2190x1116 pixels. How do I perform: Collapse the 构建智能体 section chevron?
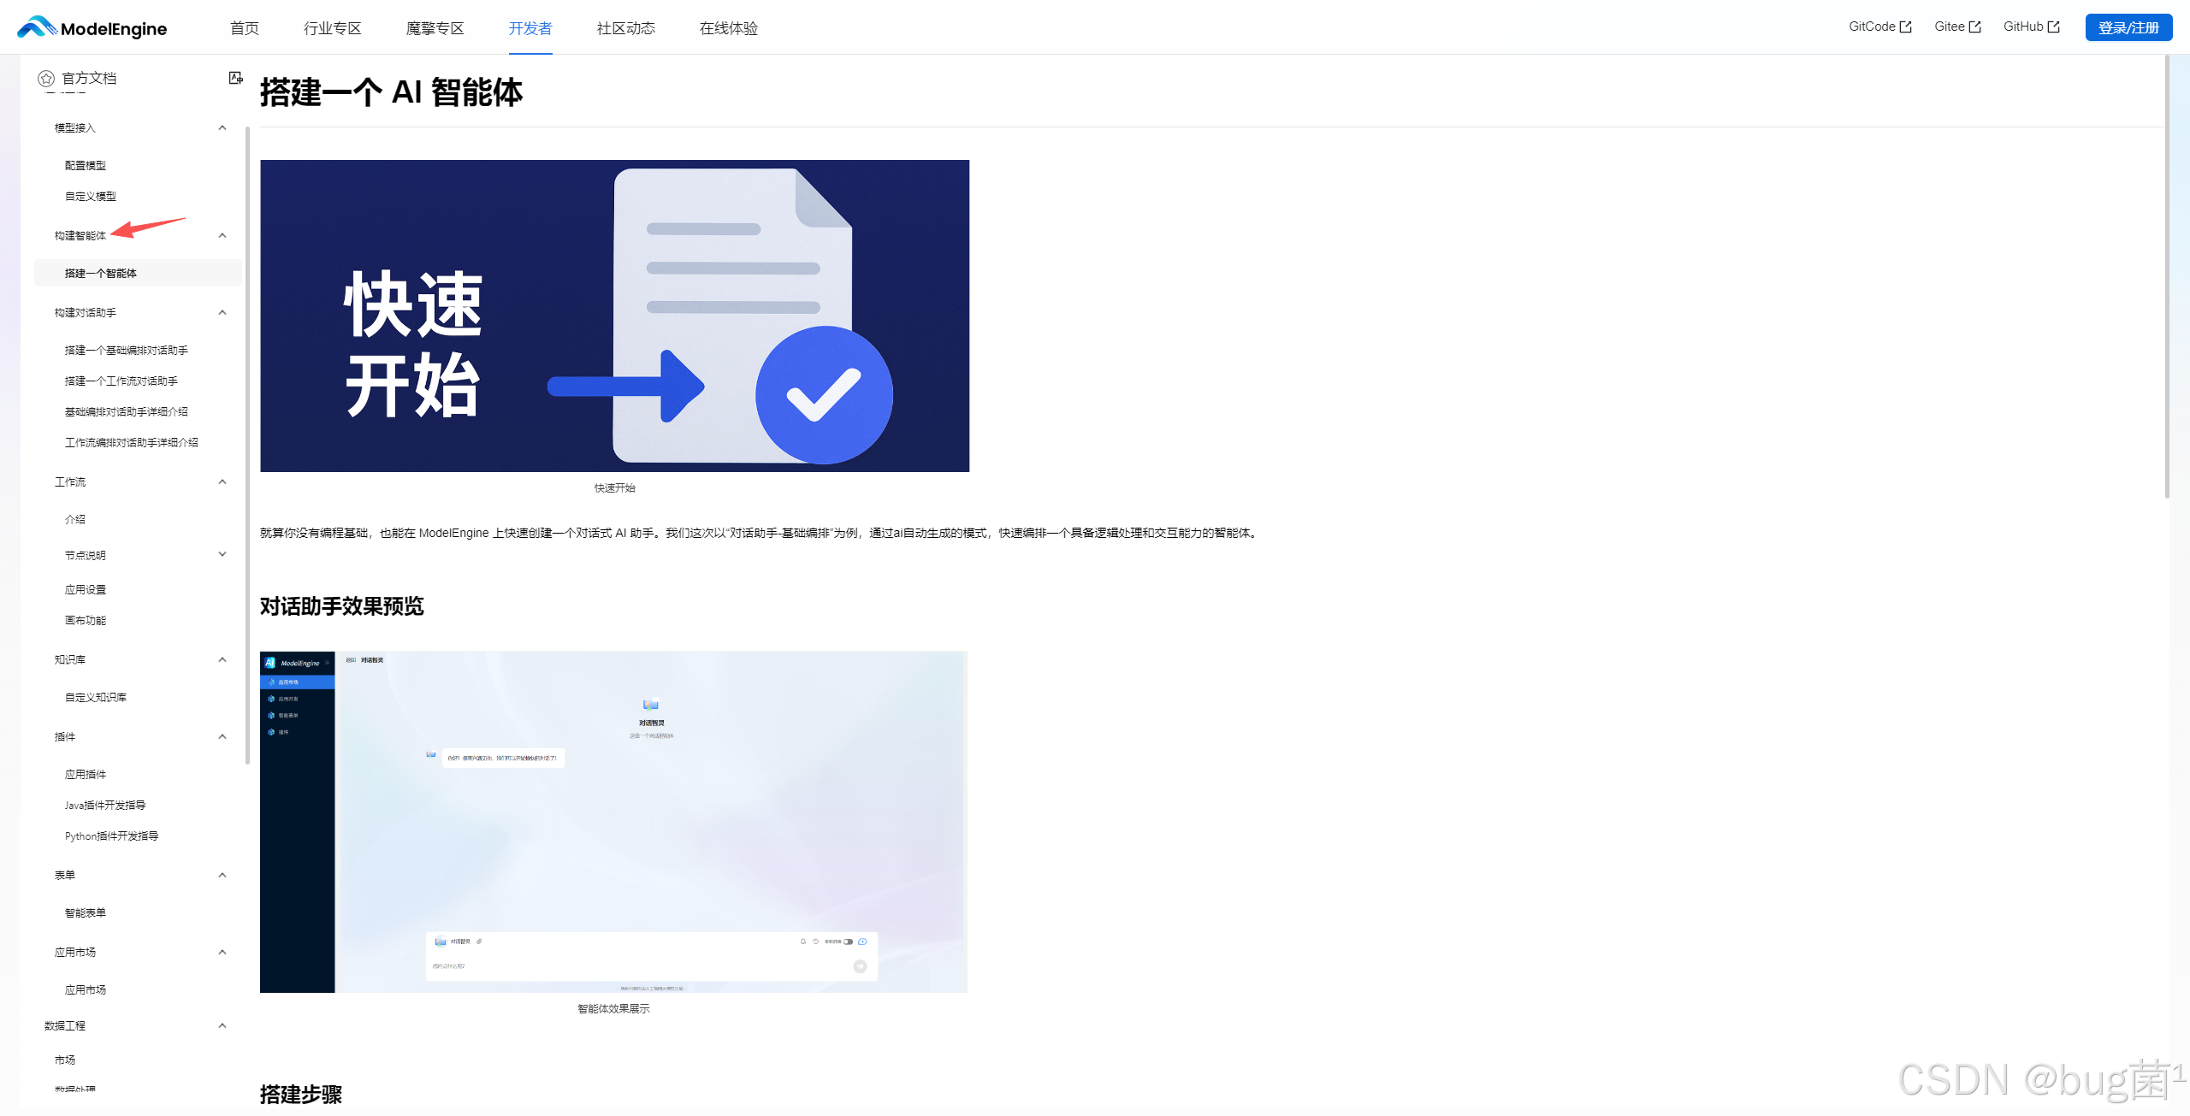point(222,236)
